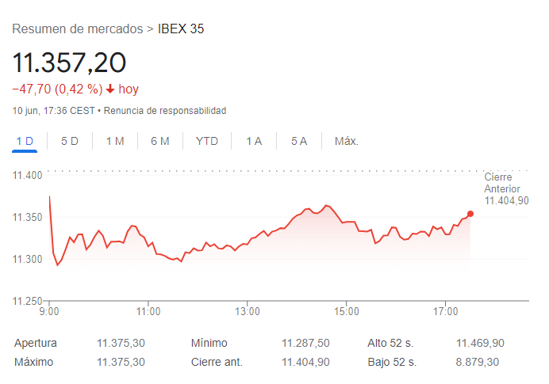This screenshot has width=549, height=384.
Task: Click the red current-price dot on chart
Action: (470, 214)
